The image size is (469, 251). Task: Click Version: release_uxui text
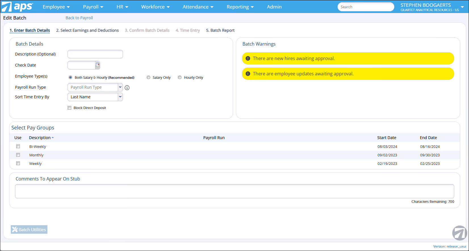pos(450,246)
